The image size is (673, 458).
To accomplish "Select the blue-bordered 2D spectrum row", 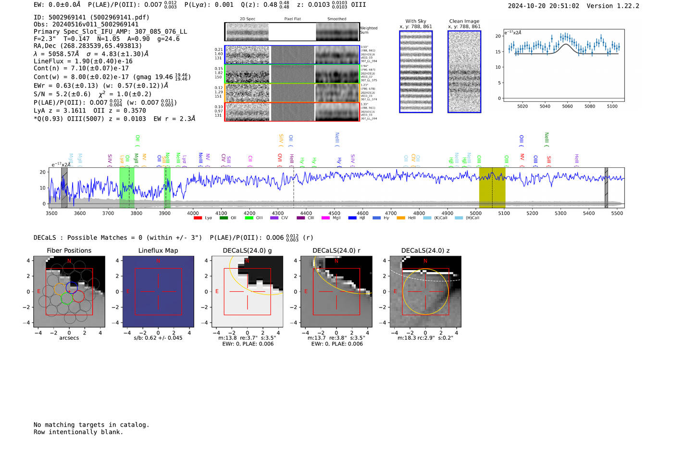I will pos(292,55).
